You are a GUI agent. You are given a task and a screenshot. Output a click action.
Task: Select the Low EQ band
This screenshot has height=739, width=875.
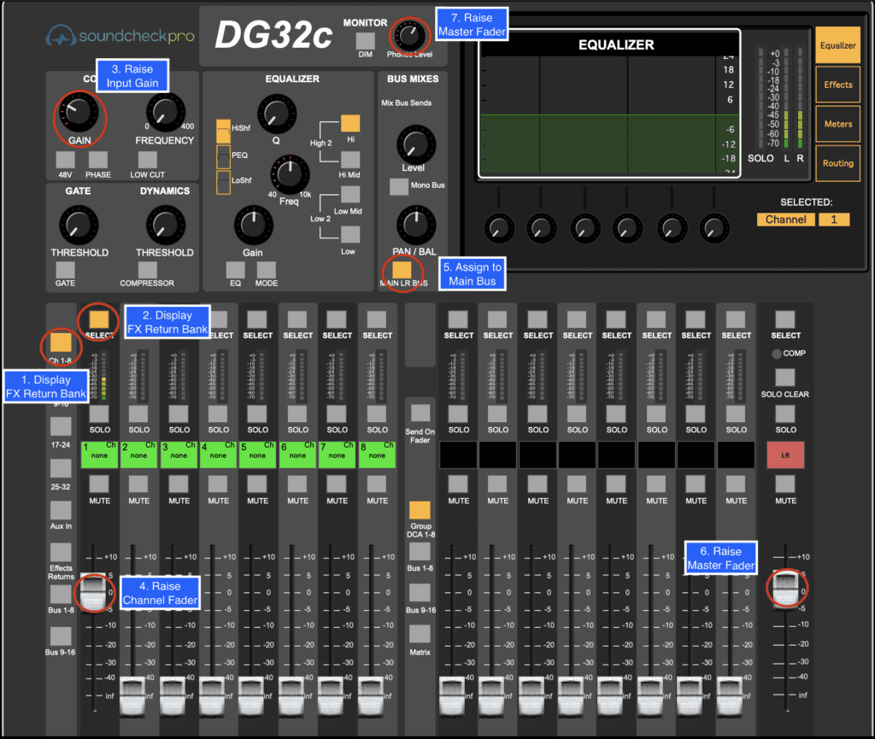click(x=350, y=234)
